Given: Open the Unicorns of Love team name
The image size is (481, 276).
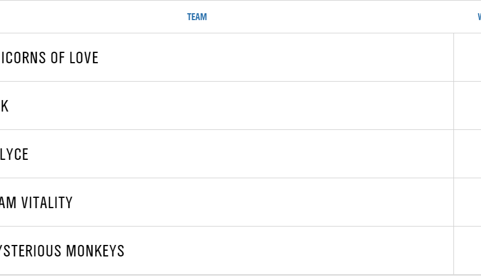Looking at the screenshot, I should click(x=49, y=57).
